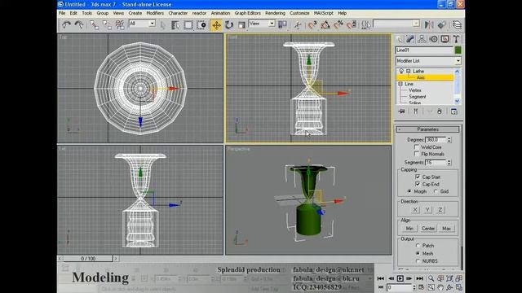Open the Utilities hammer panel tab
The width and height of the screenshot is (522, 293).
pos(457,39)
